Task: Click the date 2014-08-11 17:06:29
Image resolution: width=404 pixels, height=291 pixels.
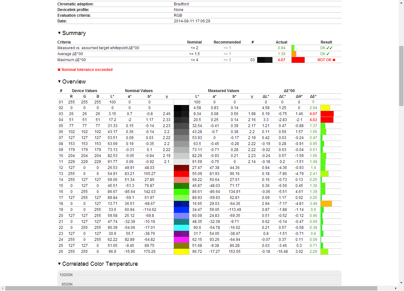Action: (192, 21)
